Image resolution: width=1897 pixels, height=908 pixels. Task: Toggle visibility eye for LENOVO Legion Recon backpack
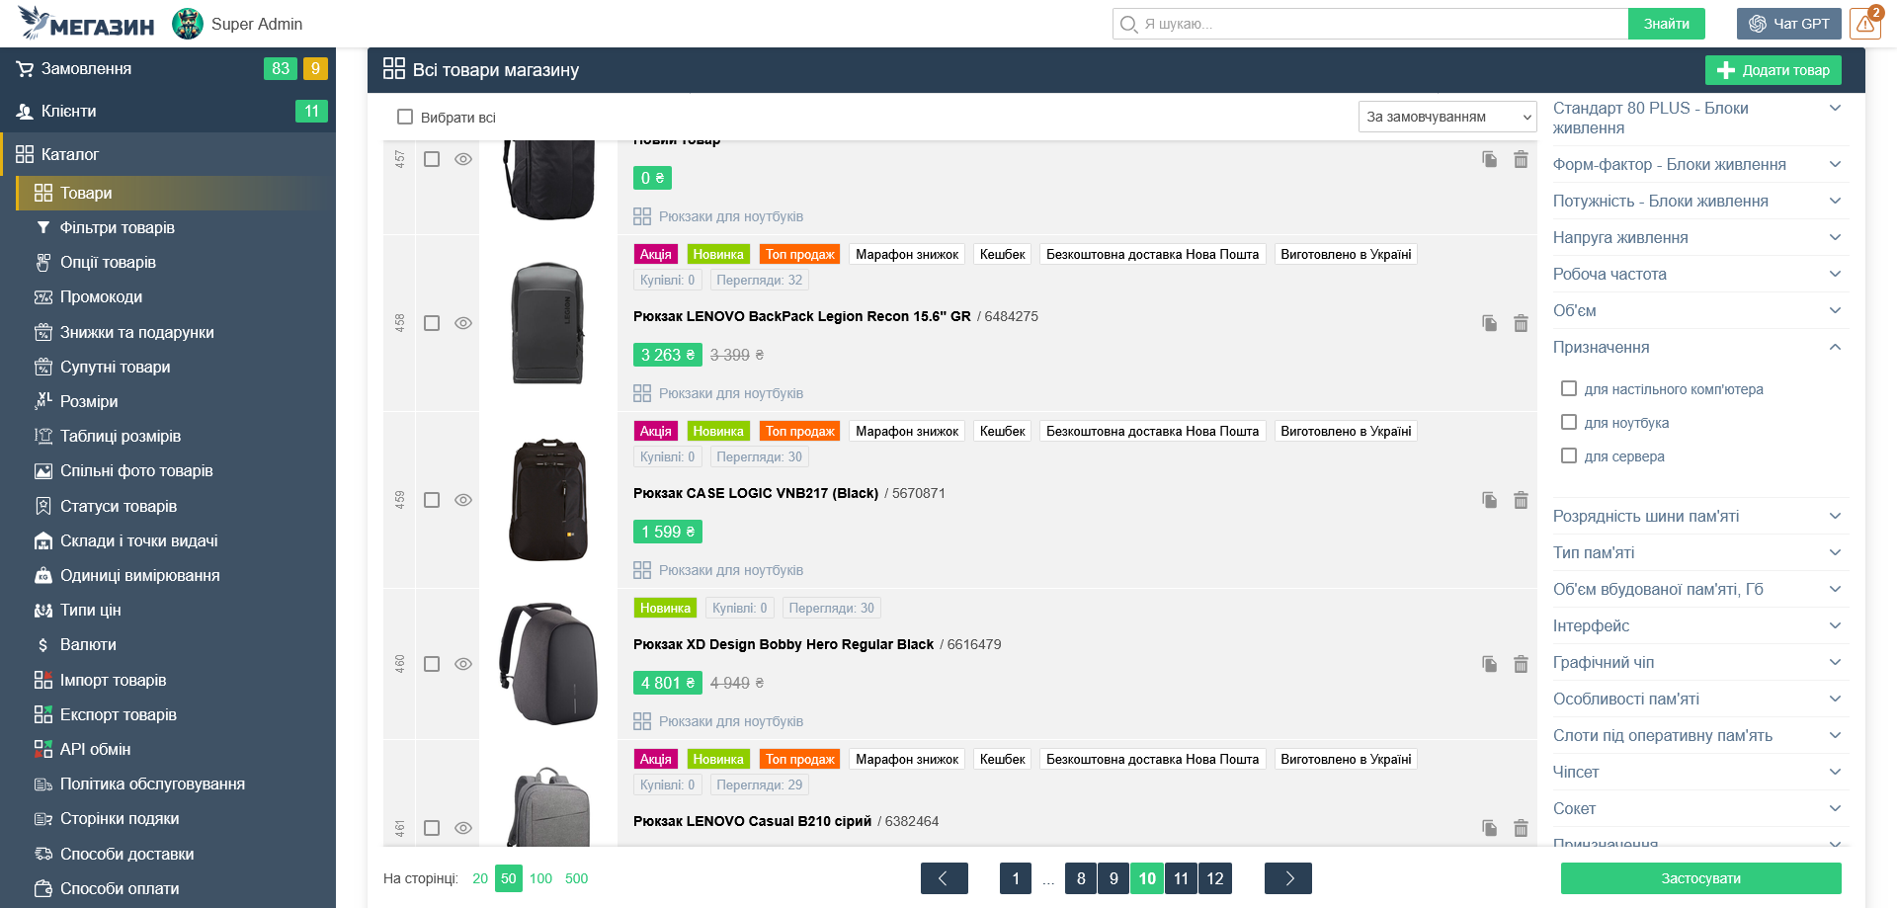463,323
